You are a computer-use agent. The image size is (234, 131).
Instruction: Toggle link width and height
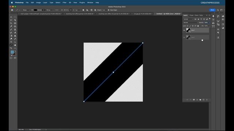coord(71,10)
